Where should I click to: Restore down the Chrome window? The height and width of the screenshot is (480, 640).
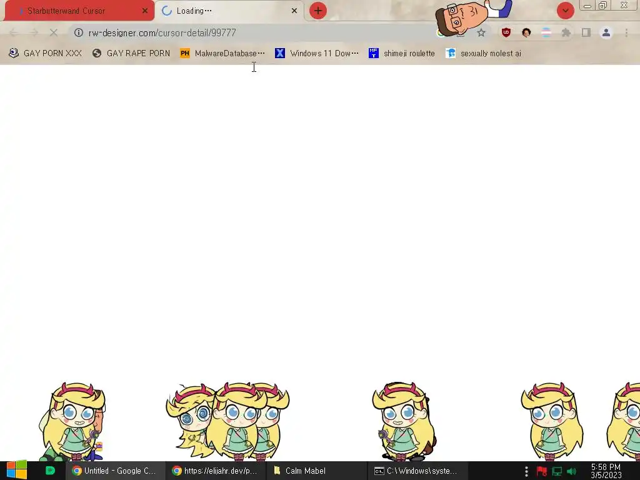[x=603, y=6]
